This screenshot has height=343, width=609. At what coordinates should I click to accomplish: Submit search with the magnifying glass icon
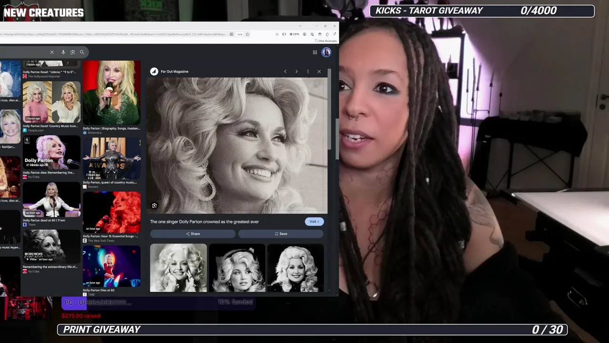pos(82,52)
